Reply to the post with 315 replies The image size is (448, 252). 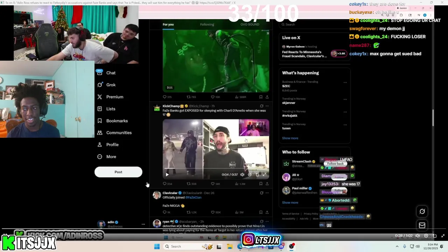click(167, 97)
